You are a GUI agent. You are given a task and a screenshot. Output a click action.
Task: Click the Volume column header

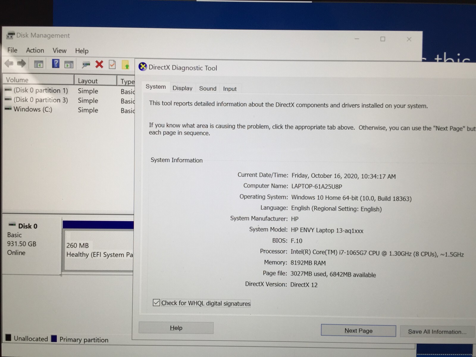38,80
